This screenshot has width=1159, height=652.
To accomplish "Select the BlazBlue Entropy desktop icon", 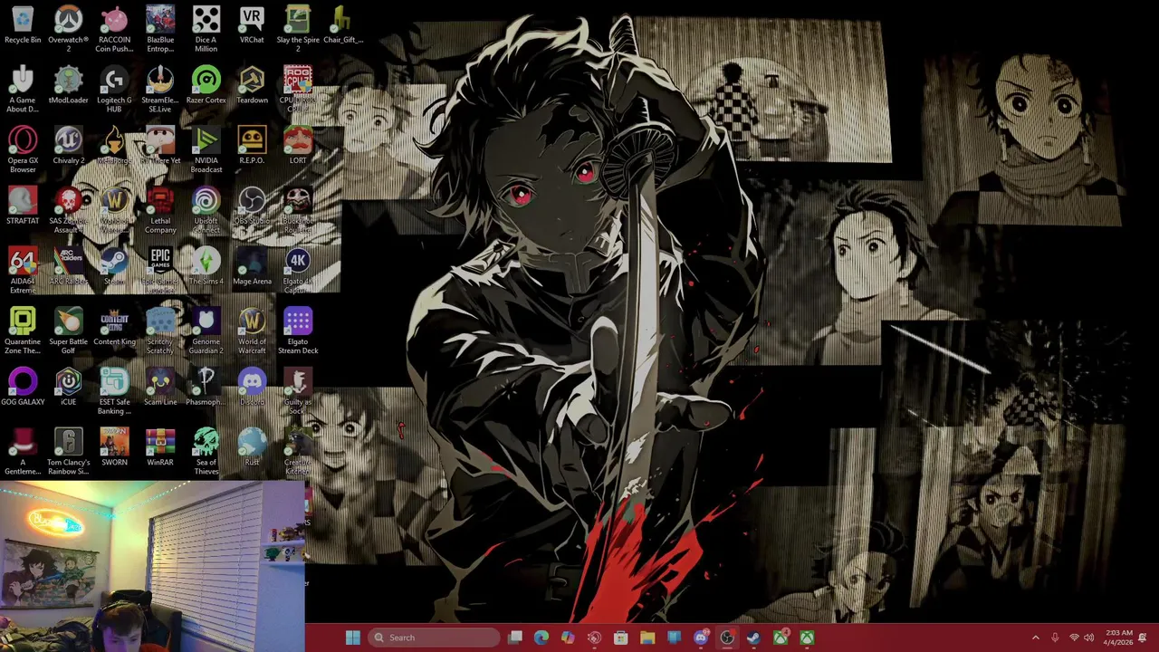I will [x=160, y=29].
